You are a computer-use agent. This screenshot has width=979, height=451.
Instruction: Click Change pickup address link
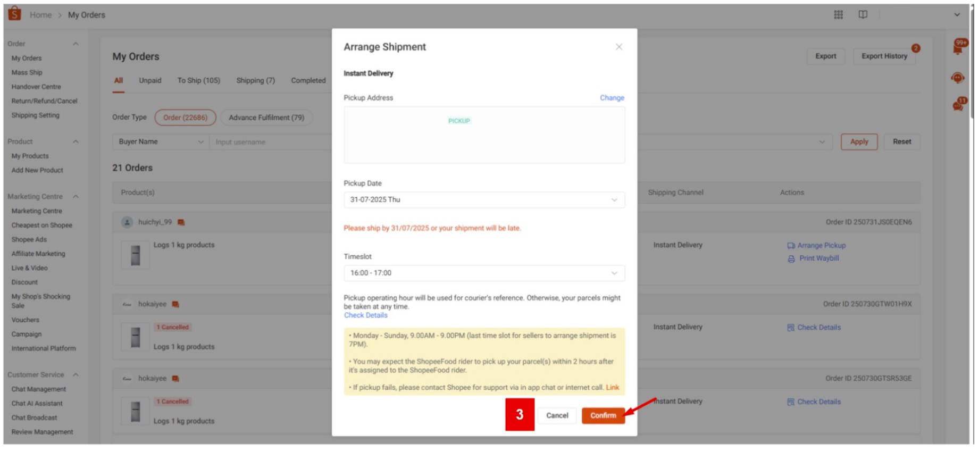[612, 98]
